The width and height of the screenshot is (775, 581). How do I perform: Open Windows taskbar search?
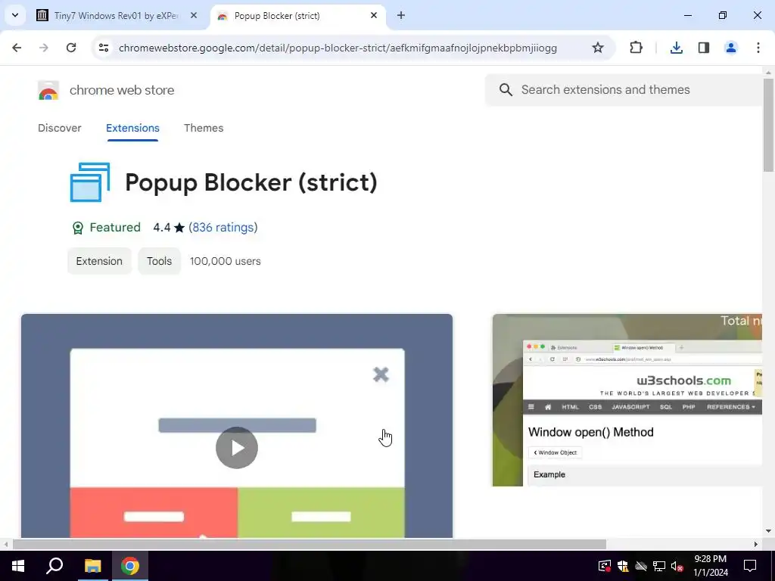[54, 566]
